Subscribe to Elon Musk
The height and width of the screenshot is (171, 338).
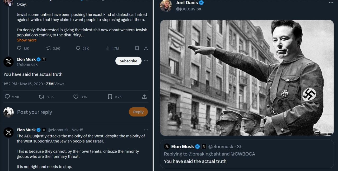[128, 61]
